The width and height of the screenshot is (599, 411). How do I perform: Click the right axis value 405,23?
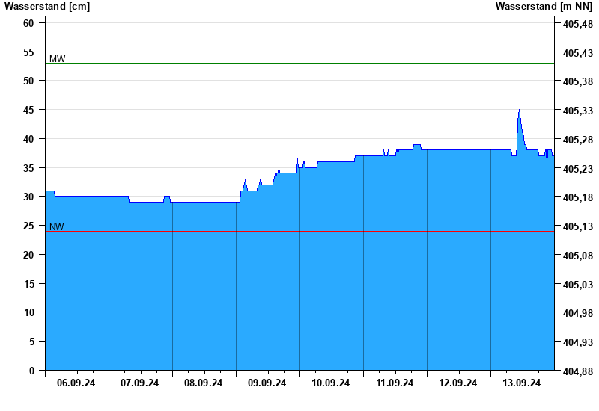click(x=578, y=169)
